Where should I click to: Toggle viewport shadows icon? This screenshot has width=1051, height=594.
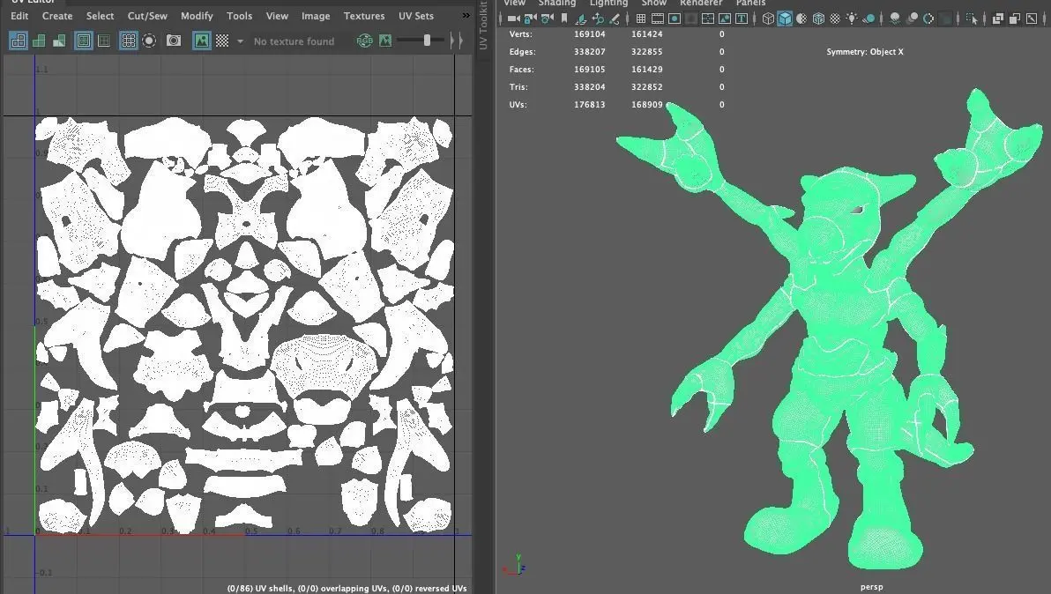click(868, 19)
